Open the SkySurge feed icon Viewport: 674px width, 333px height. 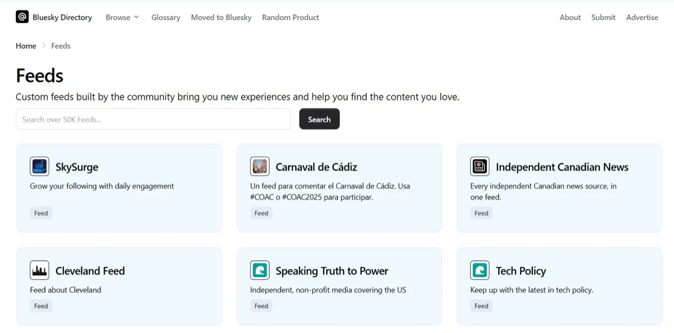[x=39, y=167]
